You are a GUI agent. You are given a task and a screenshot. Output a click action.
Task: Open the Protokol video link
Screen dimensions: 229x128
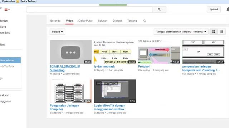click(144, 66)
